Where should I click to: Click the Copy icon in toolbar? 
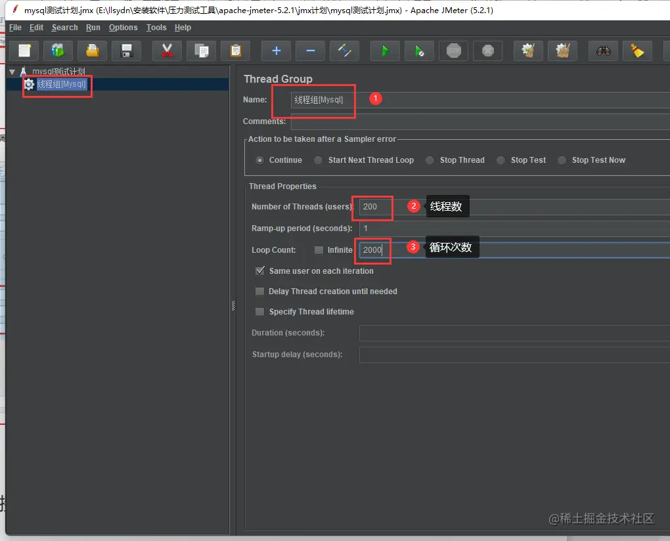click(201, 51)
